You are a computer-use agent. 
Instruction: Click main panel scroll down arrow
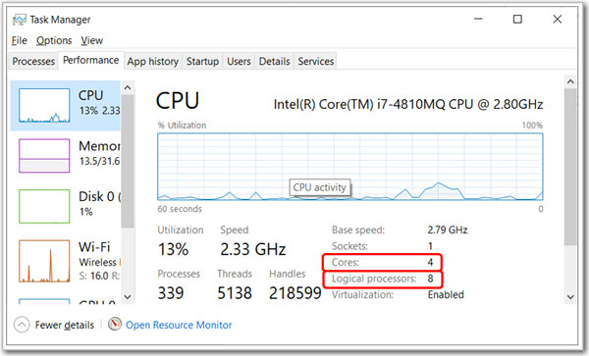pos(570,297)
